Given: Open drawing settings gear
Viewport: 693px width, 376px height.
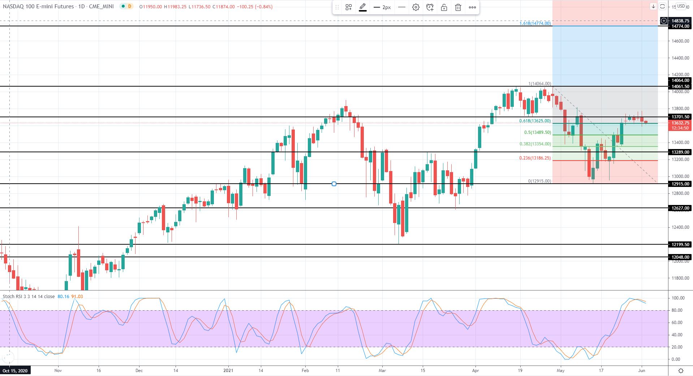Looking at the screenshot, I should pos(416,7).
